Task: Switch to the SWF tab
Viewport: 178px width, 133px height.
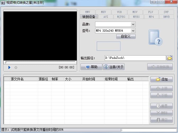Action: point(166,12)
